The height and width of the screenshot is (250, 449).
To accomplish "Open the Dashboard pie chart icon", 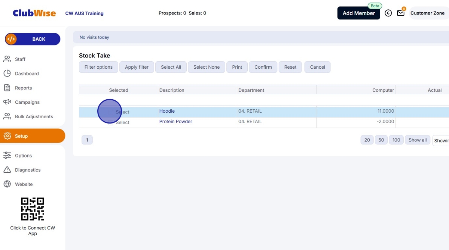I will [7, 74].
